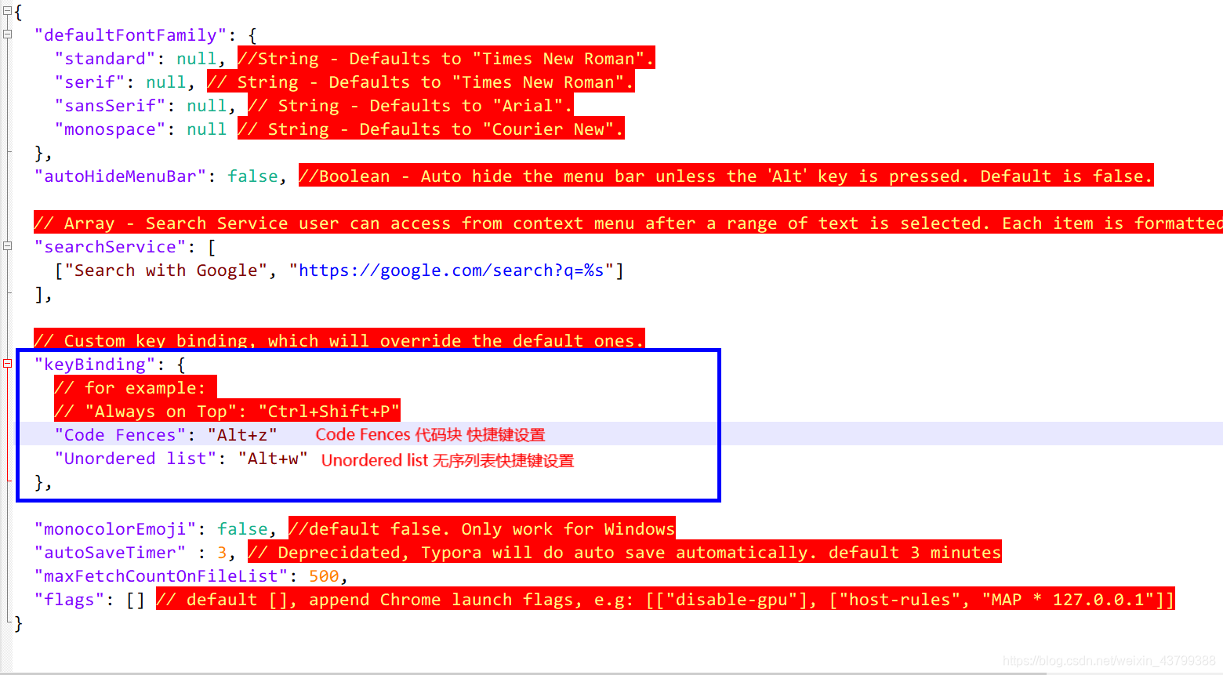Viewport: 1223px width, 675px height.
Task: Click the final closing brace on the last line
Action: (x=19, y=623)
